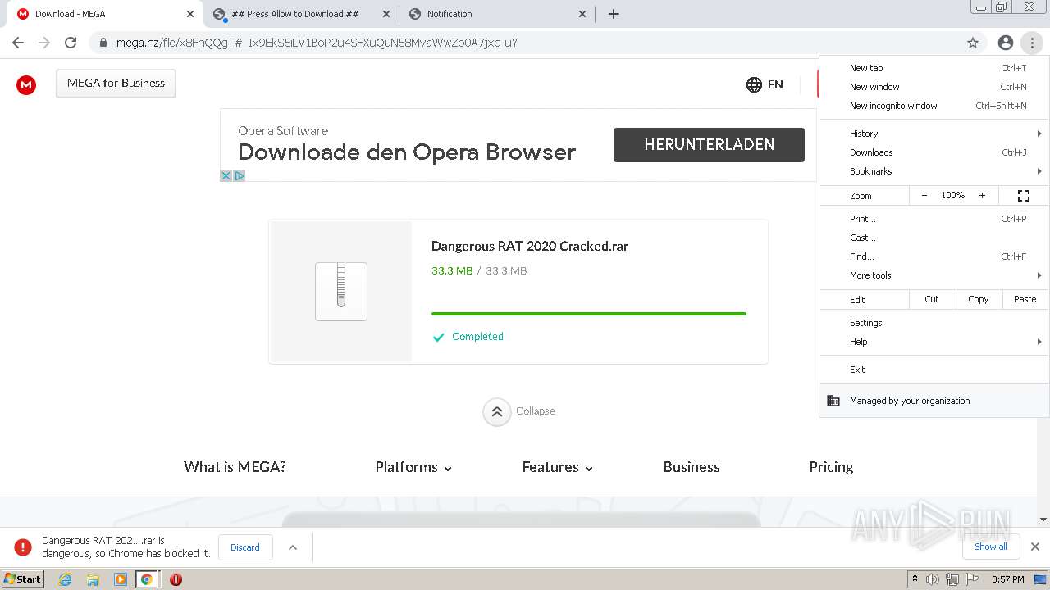The height and width of the screenshot is (590, 1050).
Task: Close the Download - MEGA tab
Action: click(189, 14)
